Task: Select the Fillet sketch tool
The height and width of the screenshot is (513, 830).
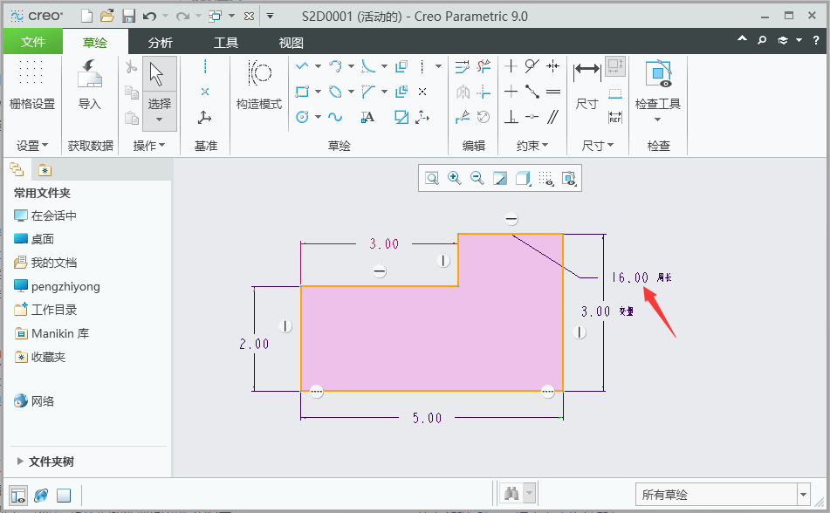Action: pyautogui.click(x=368, y=66)
